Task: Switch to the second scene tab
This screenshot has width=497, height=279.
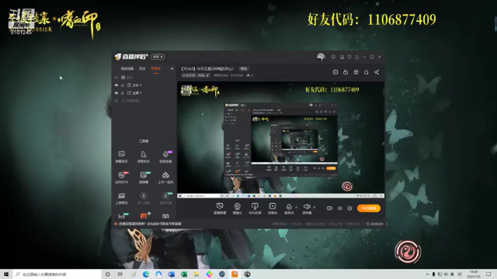Action: [142, 69]
